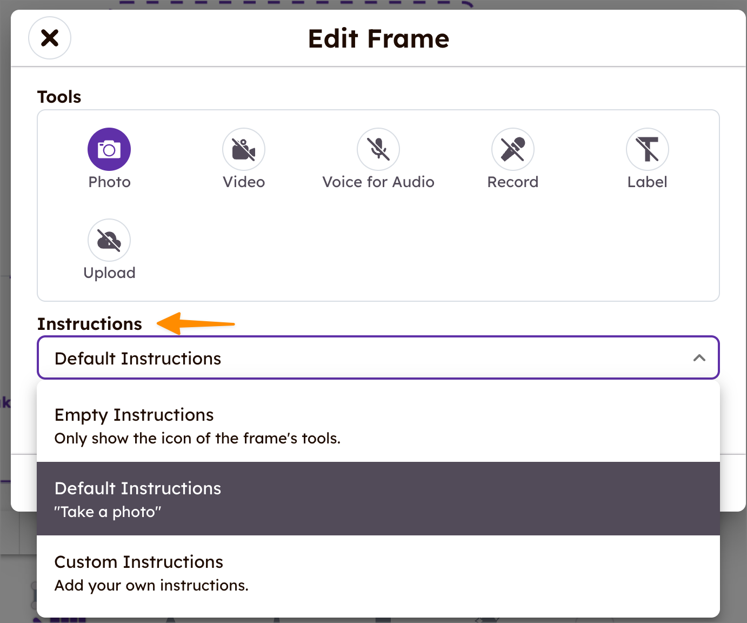Viewport: 747px width, 623px height.
Task: Click the Upload label text
Action: point(109,273)
